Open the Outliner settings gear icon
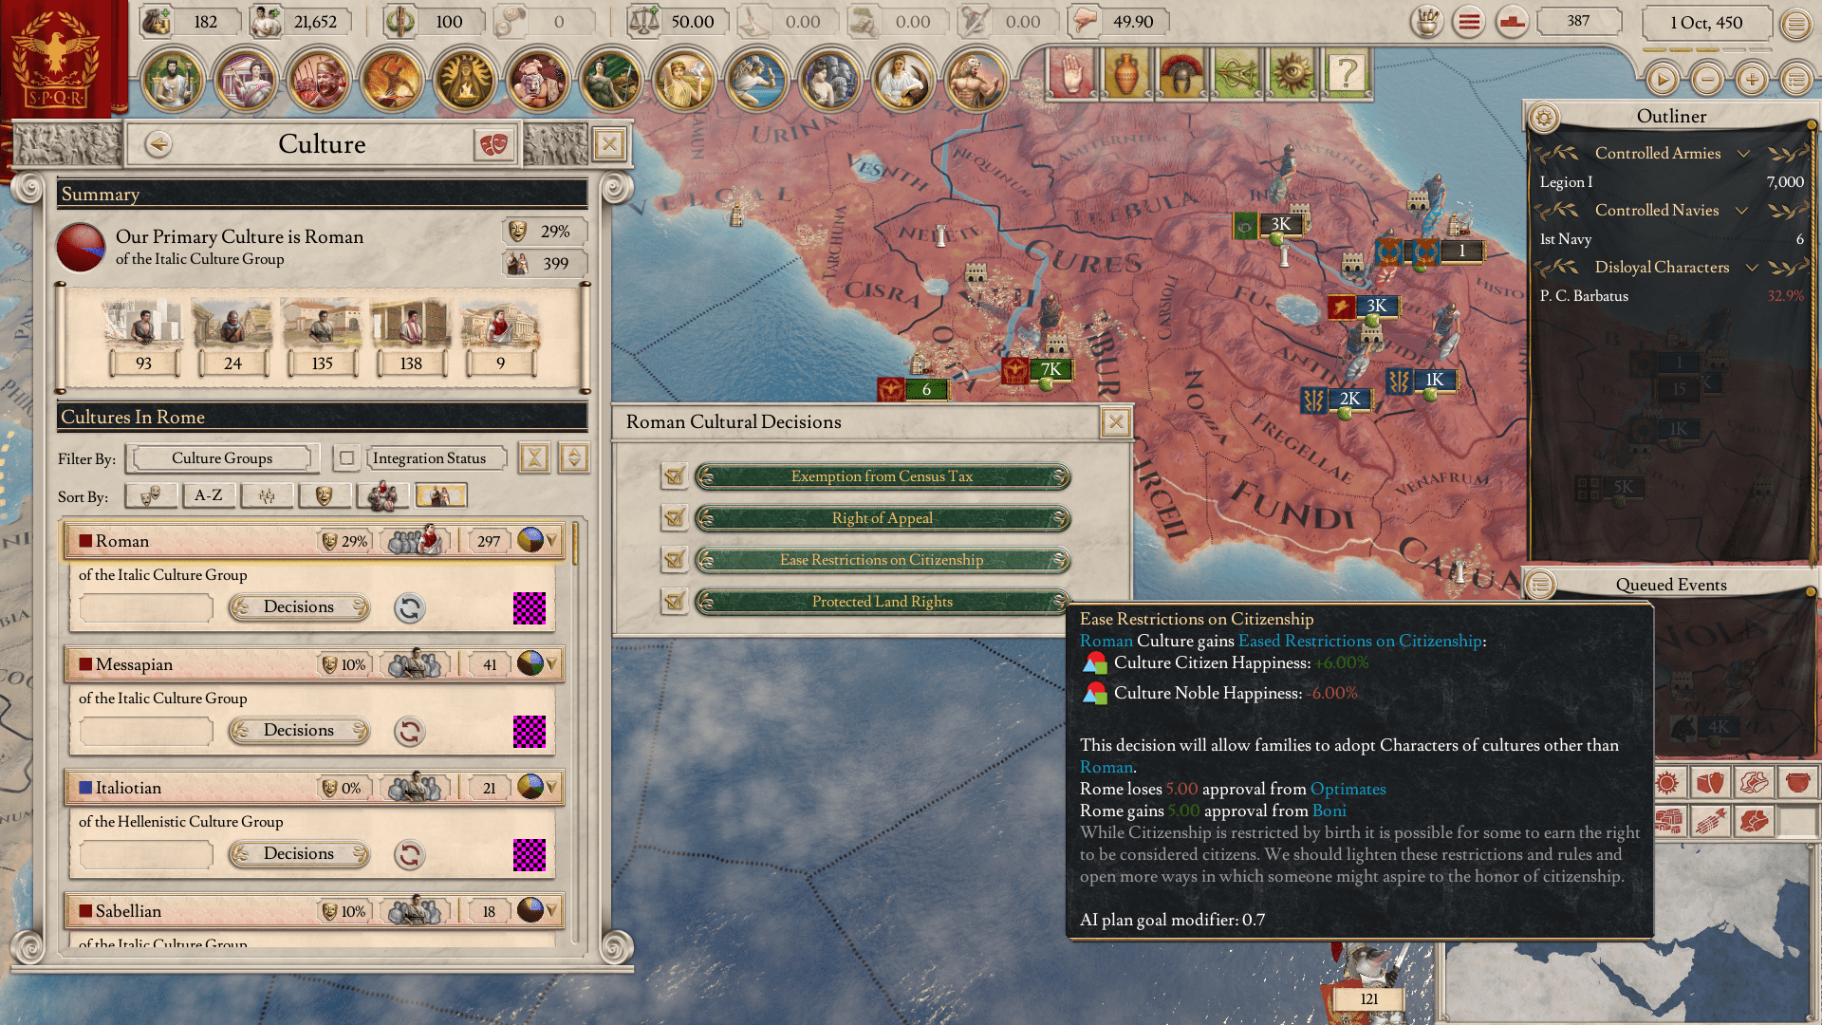This screenshot has height=1025, width=1822. (x=1544, y=117)
